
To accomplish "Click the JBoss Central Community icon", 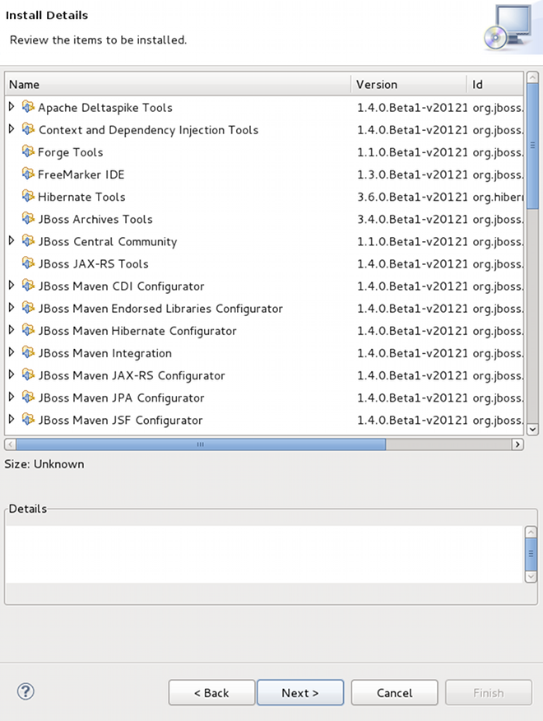I will (28, 241).
